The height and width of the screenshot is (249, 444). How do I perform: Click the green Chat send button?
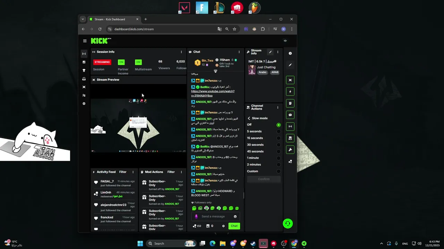234,226
